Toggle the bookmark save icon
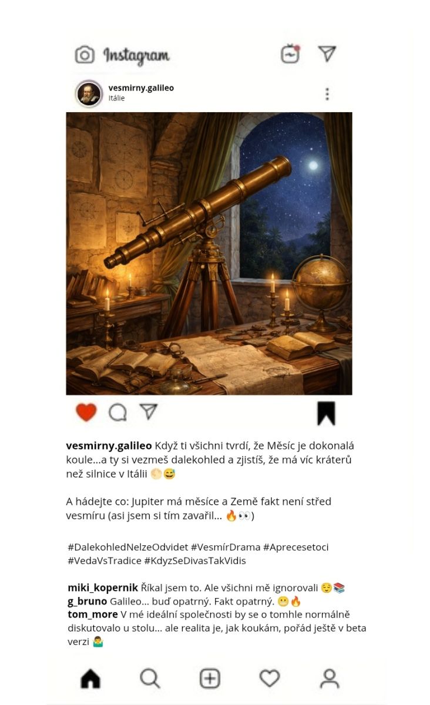The image size is (430, 705). (x=326, y=413)
